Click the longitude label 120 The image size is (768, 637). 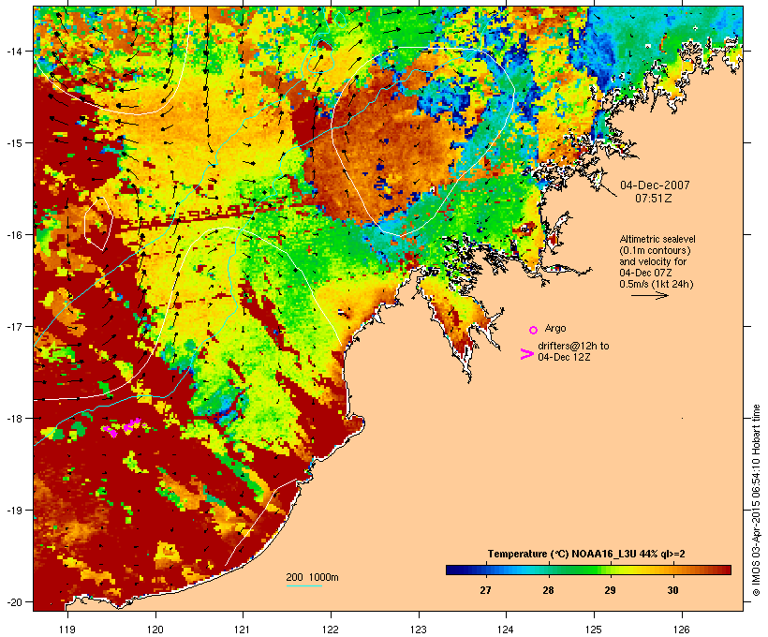click(155, 630)
